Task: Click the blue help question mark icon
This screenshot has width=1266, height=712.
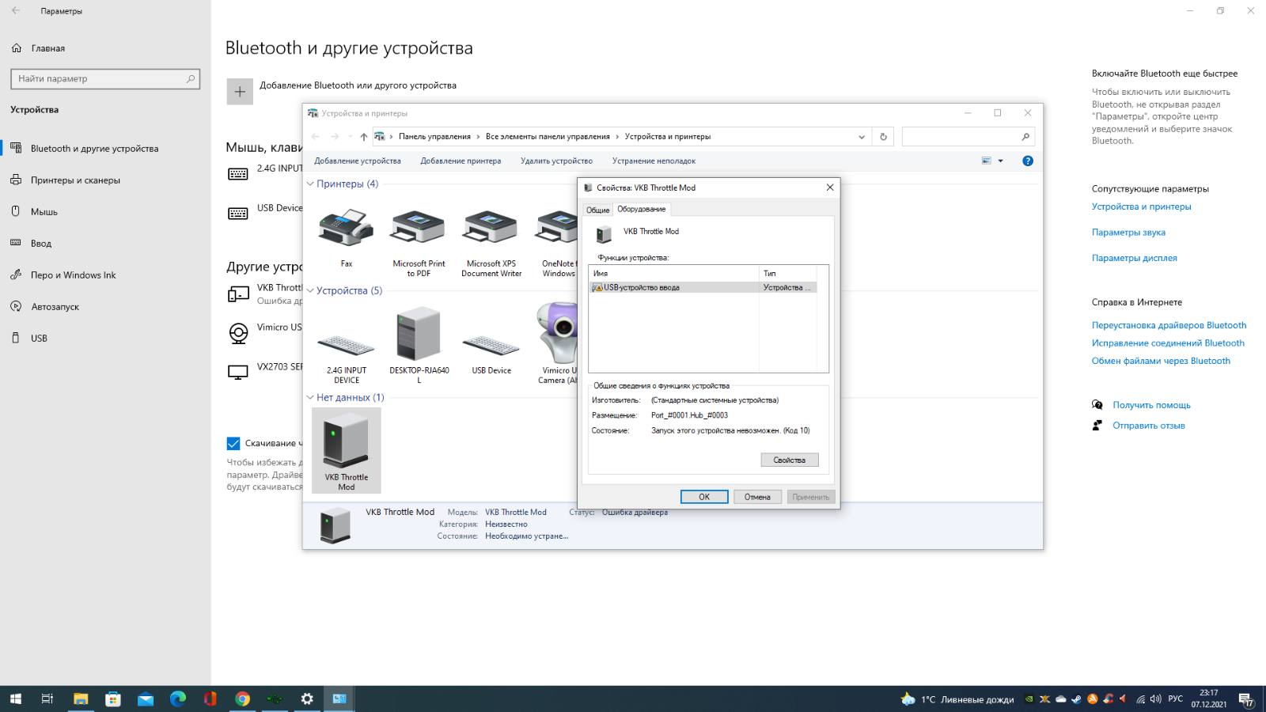Action: [x=1028, y=161]
